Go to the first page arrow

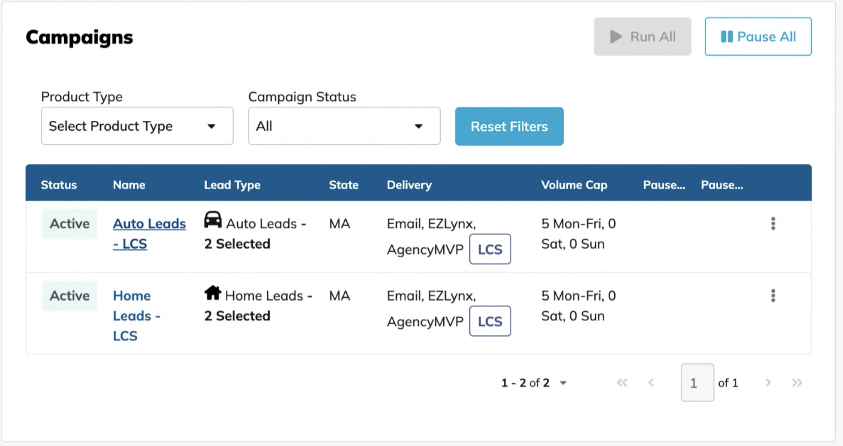click(x=622, y=383)
